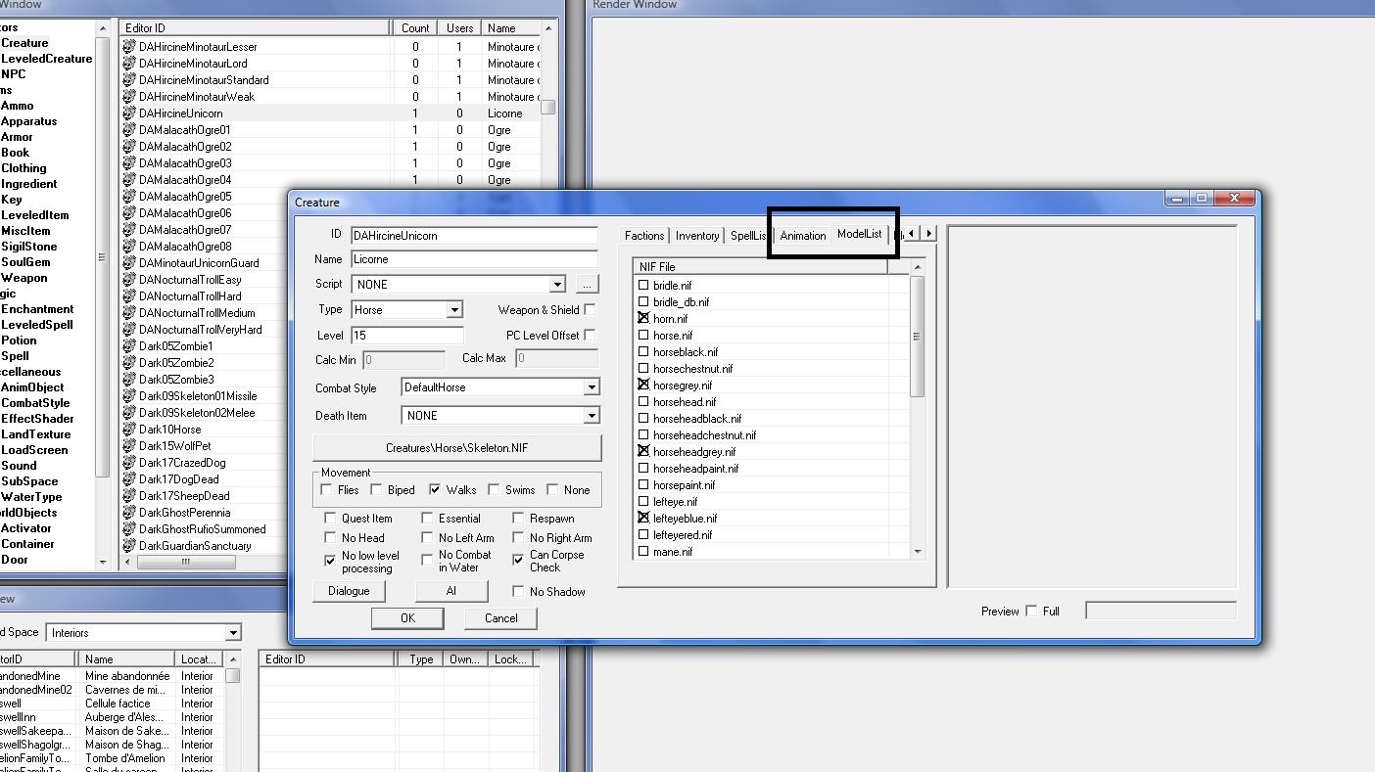Switch to the Animation tab
Screen dimensions: 1375x772
[x=802, y=236]
